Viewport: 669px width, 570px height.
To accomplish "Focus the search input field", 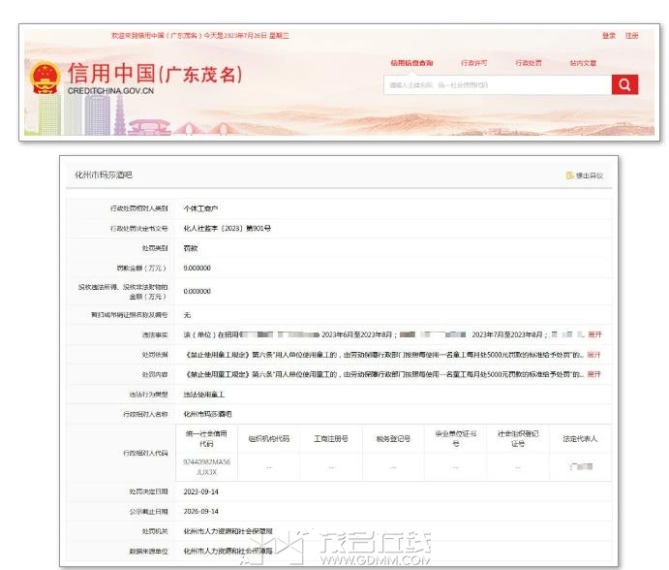I will pos(496,85).
